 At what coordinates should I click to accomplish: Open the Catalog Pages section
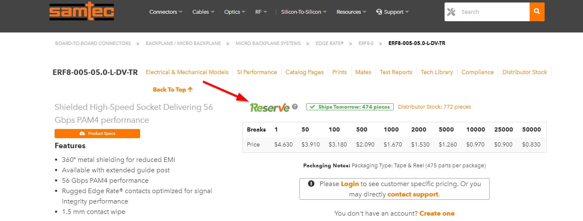[304, 72]
